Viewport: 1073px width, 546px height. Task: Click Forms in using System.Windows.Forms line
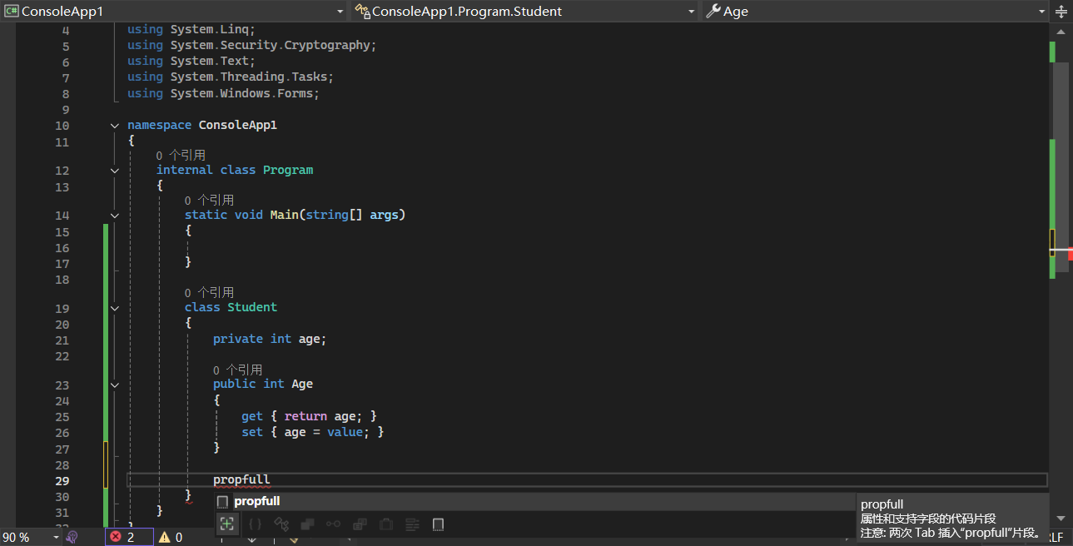coord(295,93)
